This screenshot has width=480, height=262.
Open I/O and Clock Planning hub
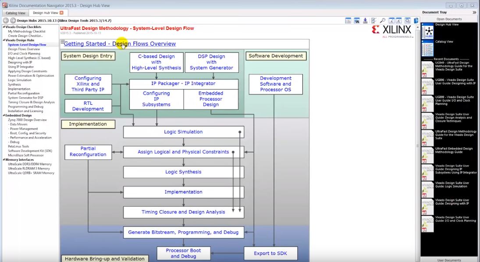point(24,53)
